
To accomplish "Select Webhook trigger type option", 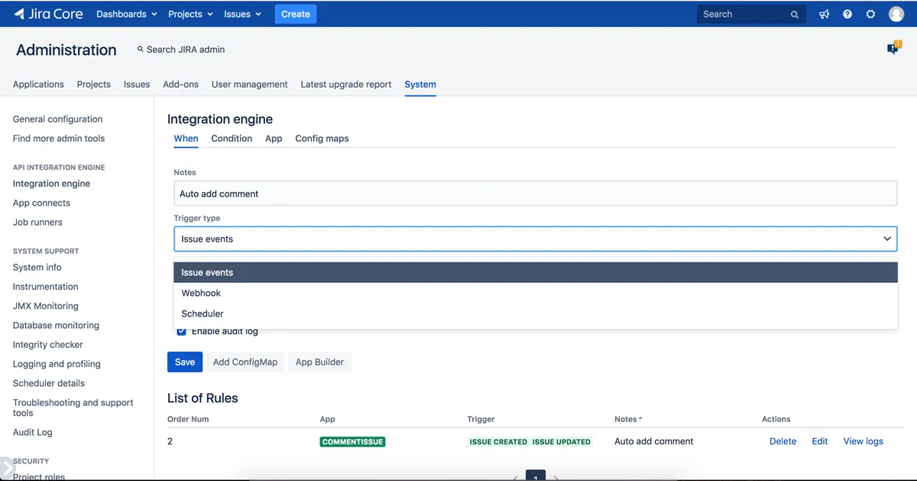I will pyautogui.click(x=535, y=293).
